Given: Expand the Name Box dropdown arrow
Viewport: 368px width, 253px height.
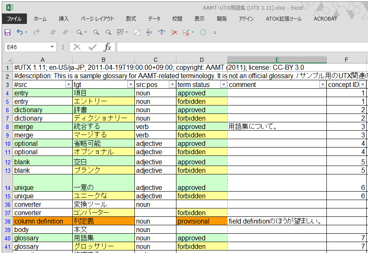Looking at the screenshot, I should (x=53, y=47).
